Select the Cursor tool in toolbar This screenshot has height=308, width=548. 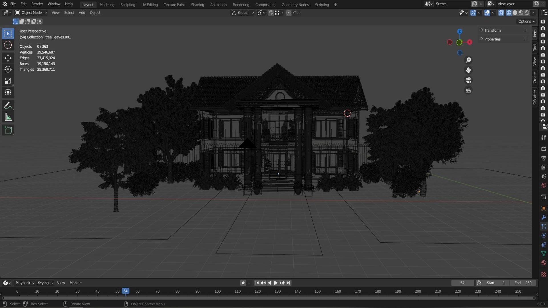click(8, 45)
